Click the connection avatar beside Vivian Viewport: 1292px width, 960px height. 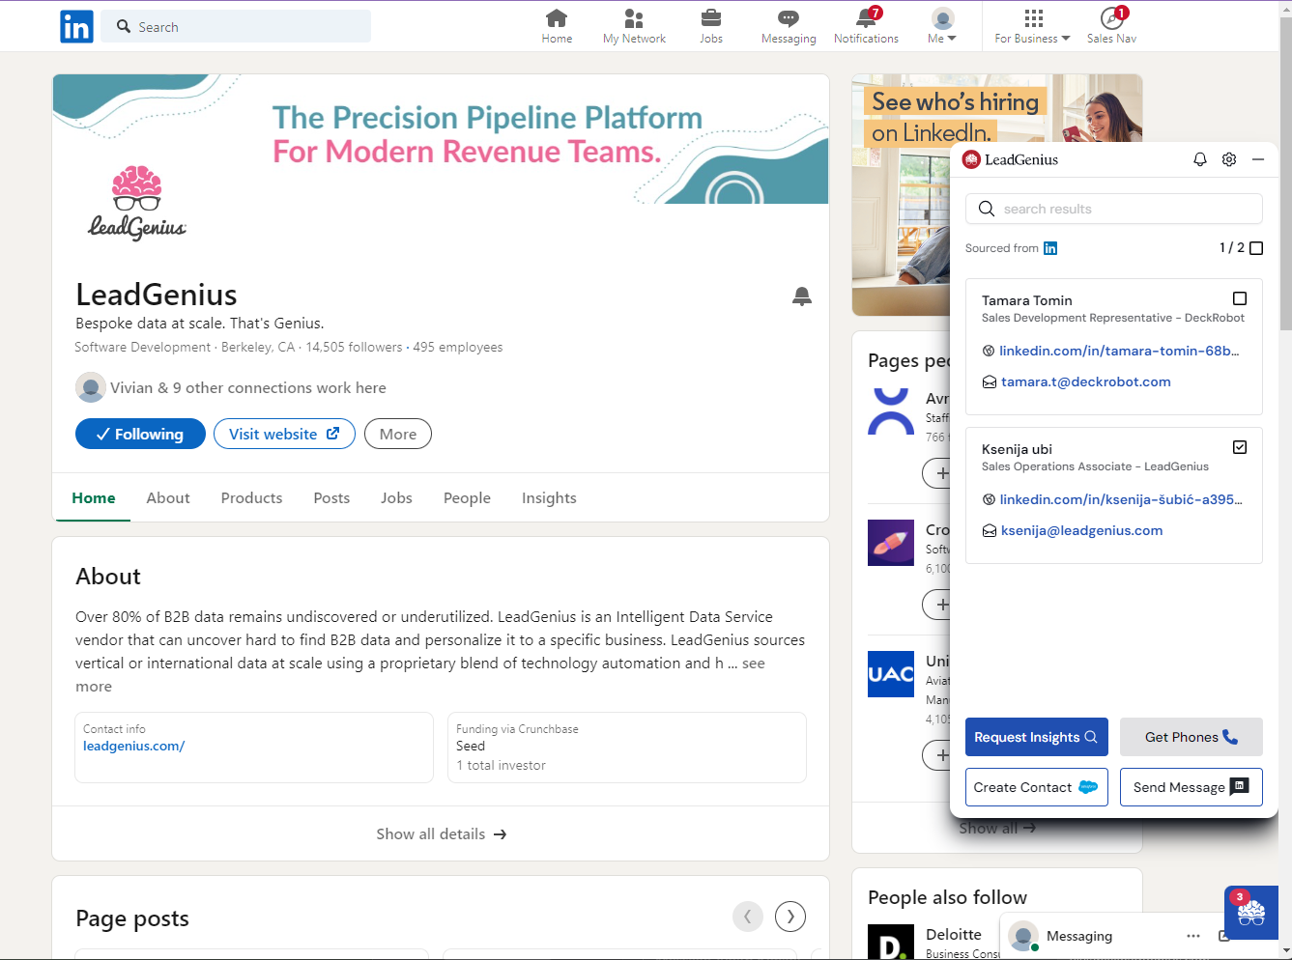91,387
